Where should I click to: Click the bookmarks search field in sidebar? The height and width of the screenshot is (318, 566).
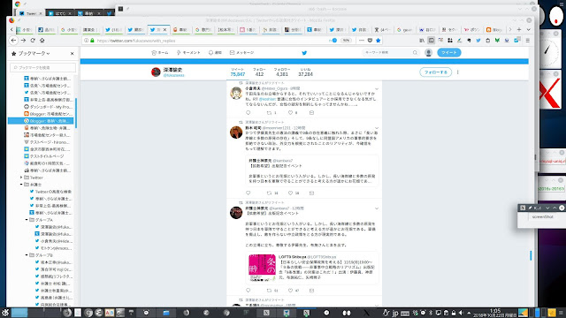click(x=43, y=67)
